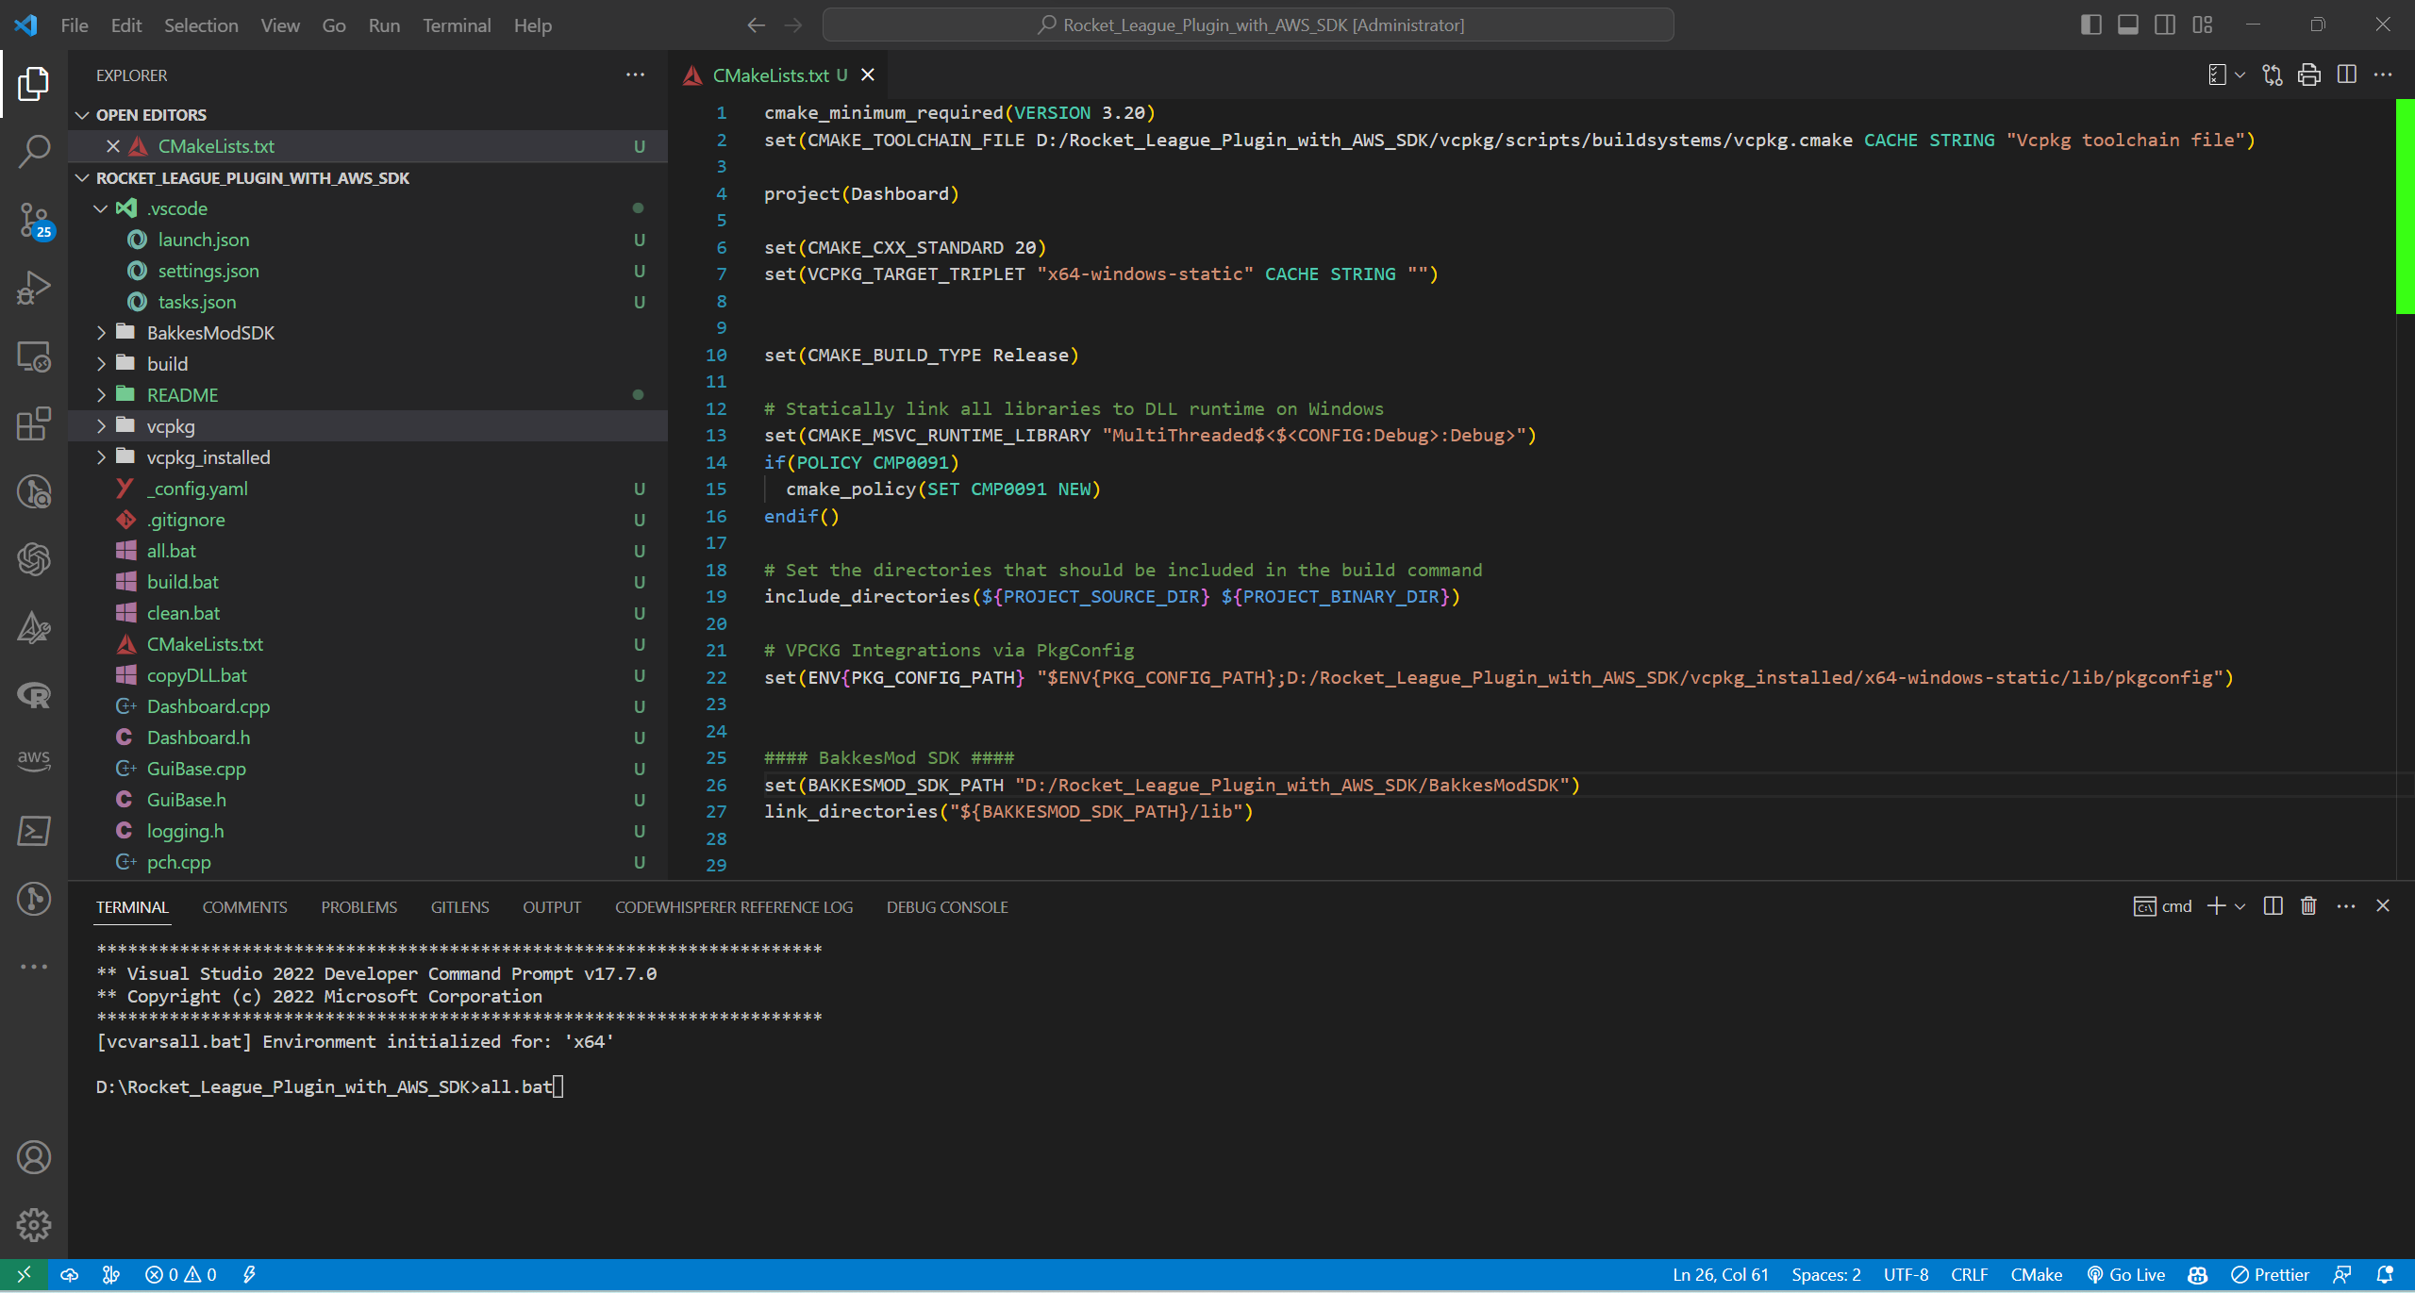The height and width of the screenshot is (1293, 2415).
Task: Split the terminal pane
Action: click(x=2273, y=906)
